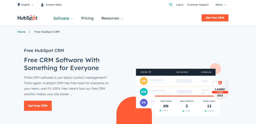This screenshot has width=256, height=124.
Task: Click the header Get free CRM button
Action: pyautogui.click(x=215, y=18)
